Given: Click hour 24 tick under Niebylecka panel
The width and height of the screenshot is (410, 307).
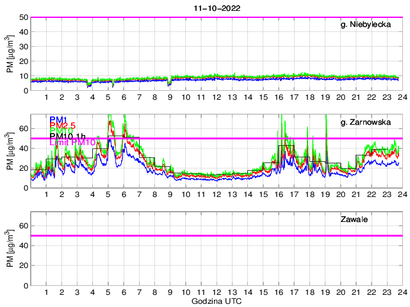Looking at the screenshot, I should (402, 97).
